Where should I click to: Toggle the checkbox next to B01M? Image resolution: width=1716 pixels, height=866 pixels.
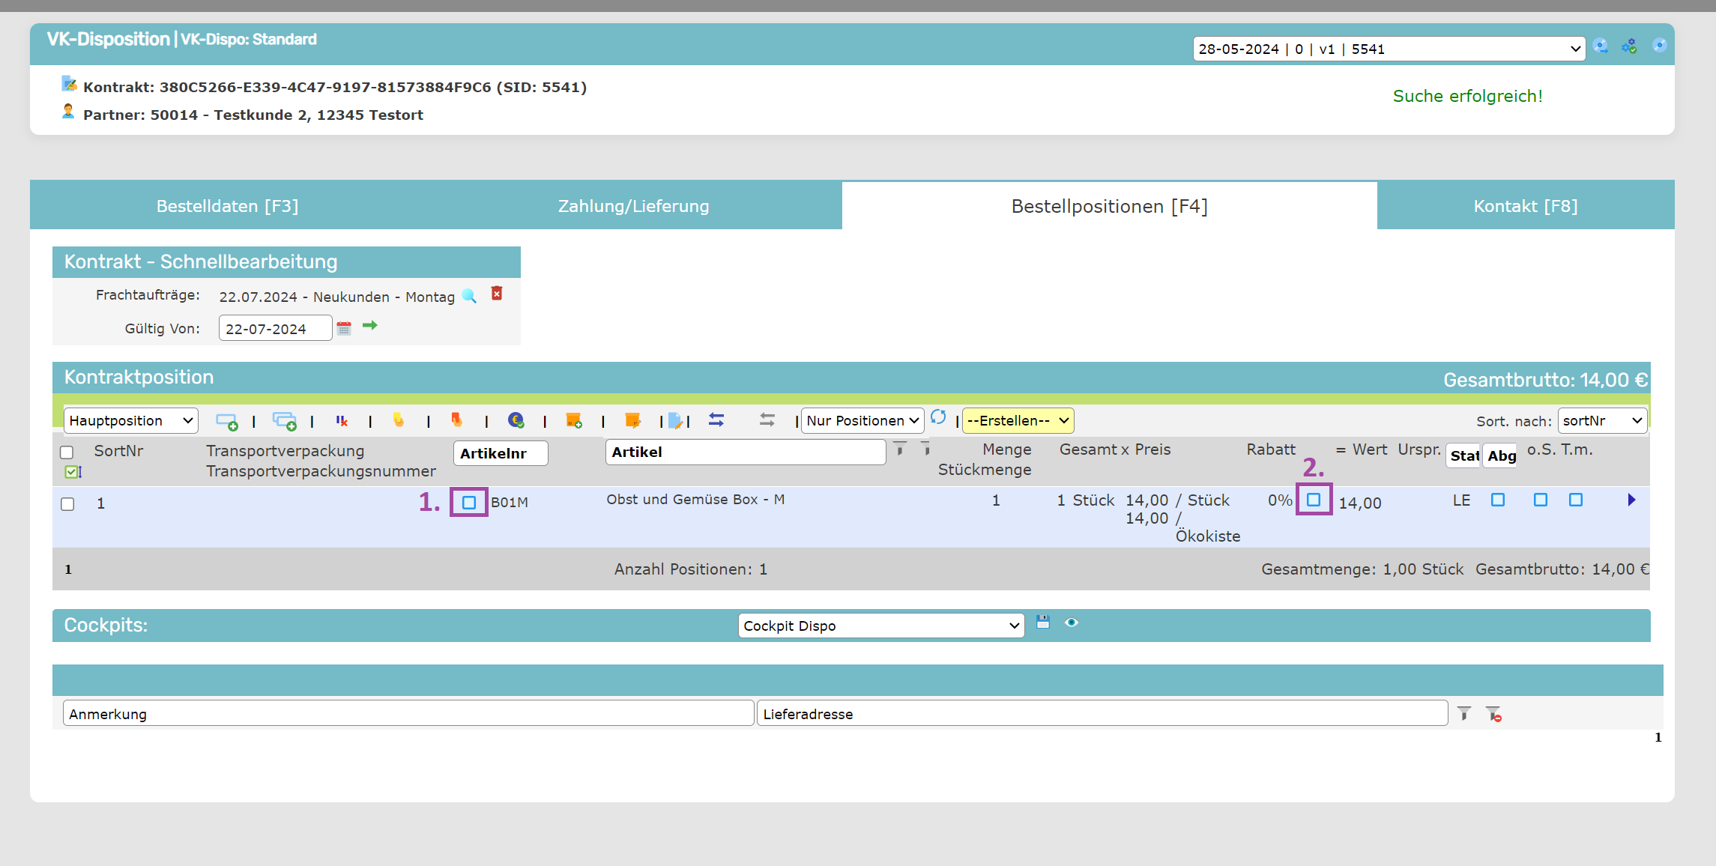point(469,502)
